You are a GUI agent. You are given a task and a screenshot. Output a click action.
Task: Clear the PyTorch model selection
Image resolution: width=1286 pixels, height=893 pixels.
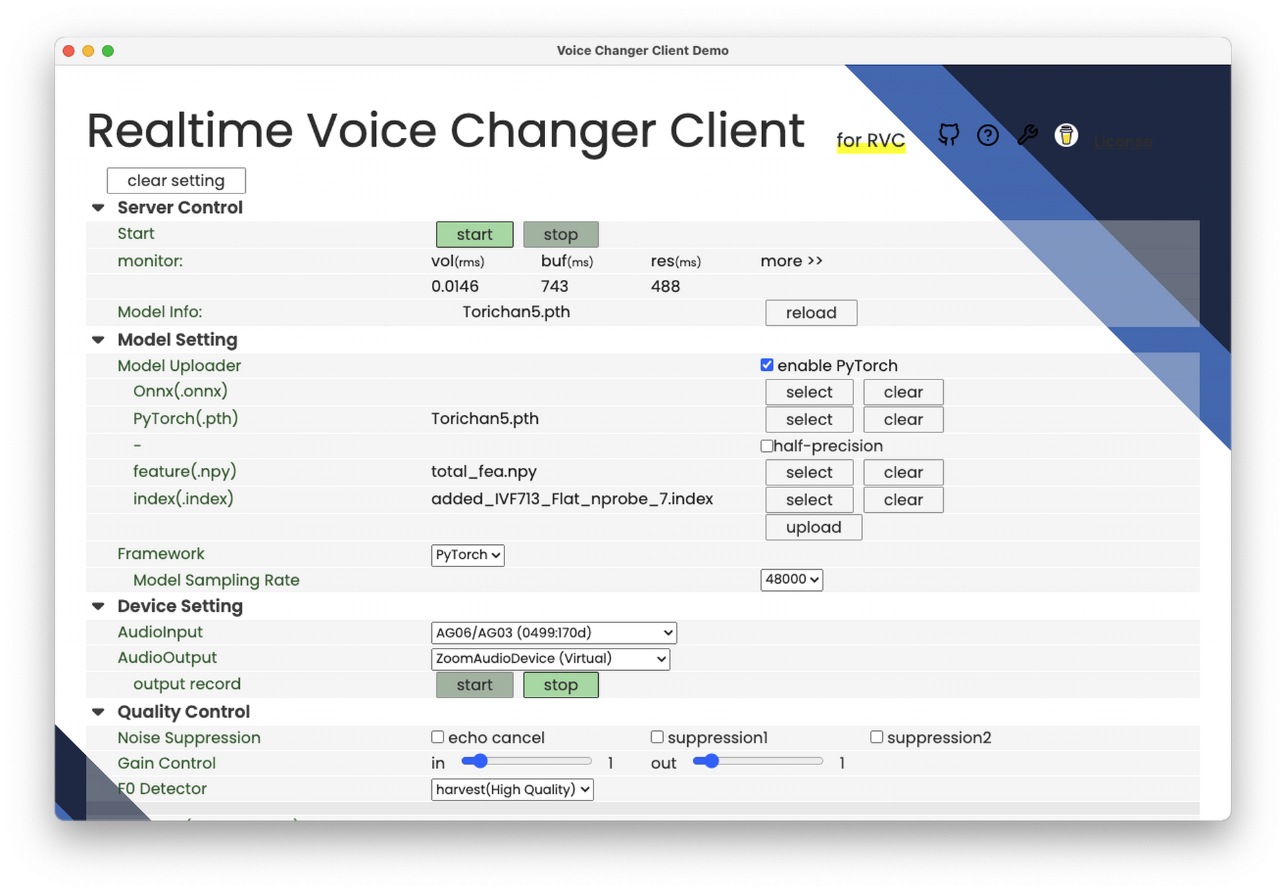pos(901,419)
